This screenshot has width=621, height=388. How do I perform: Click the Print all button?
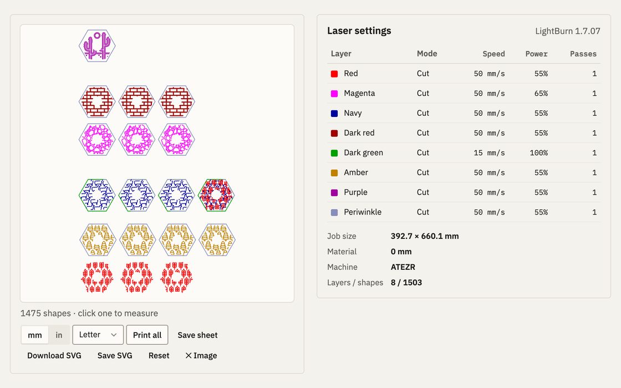point(147,335)
